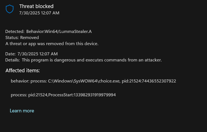
Task: Click the Threat blocked heading
Action: click(36, 6)
